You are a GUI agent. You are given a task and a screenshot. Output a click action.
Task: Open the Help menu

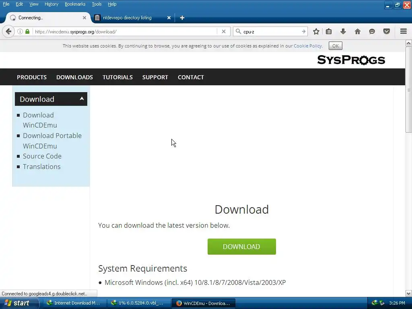pyautogui.click(x=112, y=4)
